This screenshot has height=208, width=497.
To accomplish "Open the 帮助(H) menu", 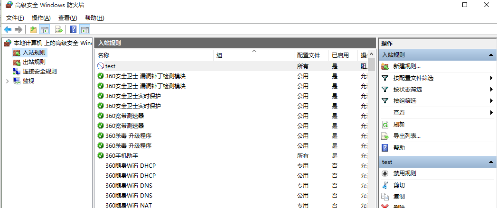I will click(94, 18).
